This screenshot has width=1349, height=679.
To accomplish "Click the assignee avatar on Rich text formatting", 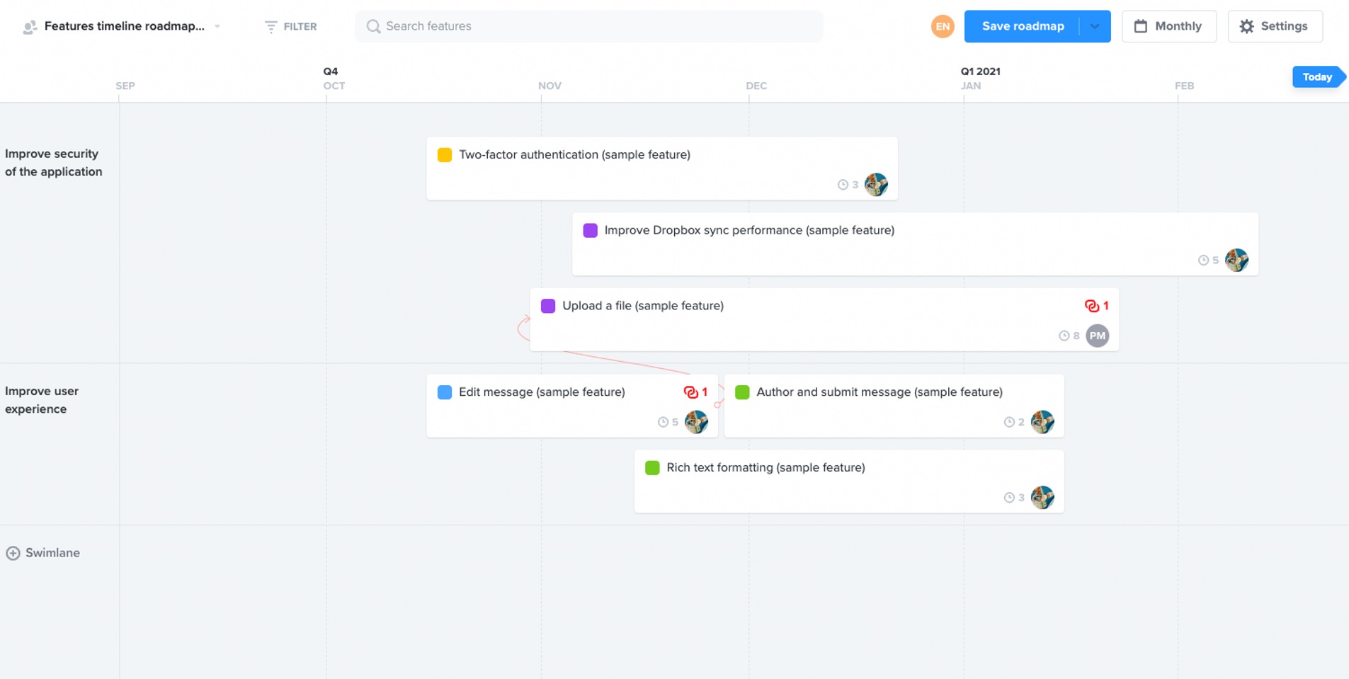I will 1043,497.
